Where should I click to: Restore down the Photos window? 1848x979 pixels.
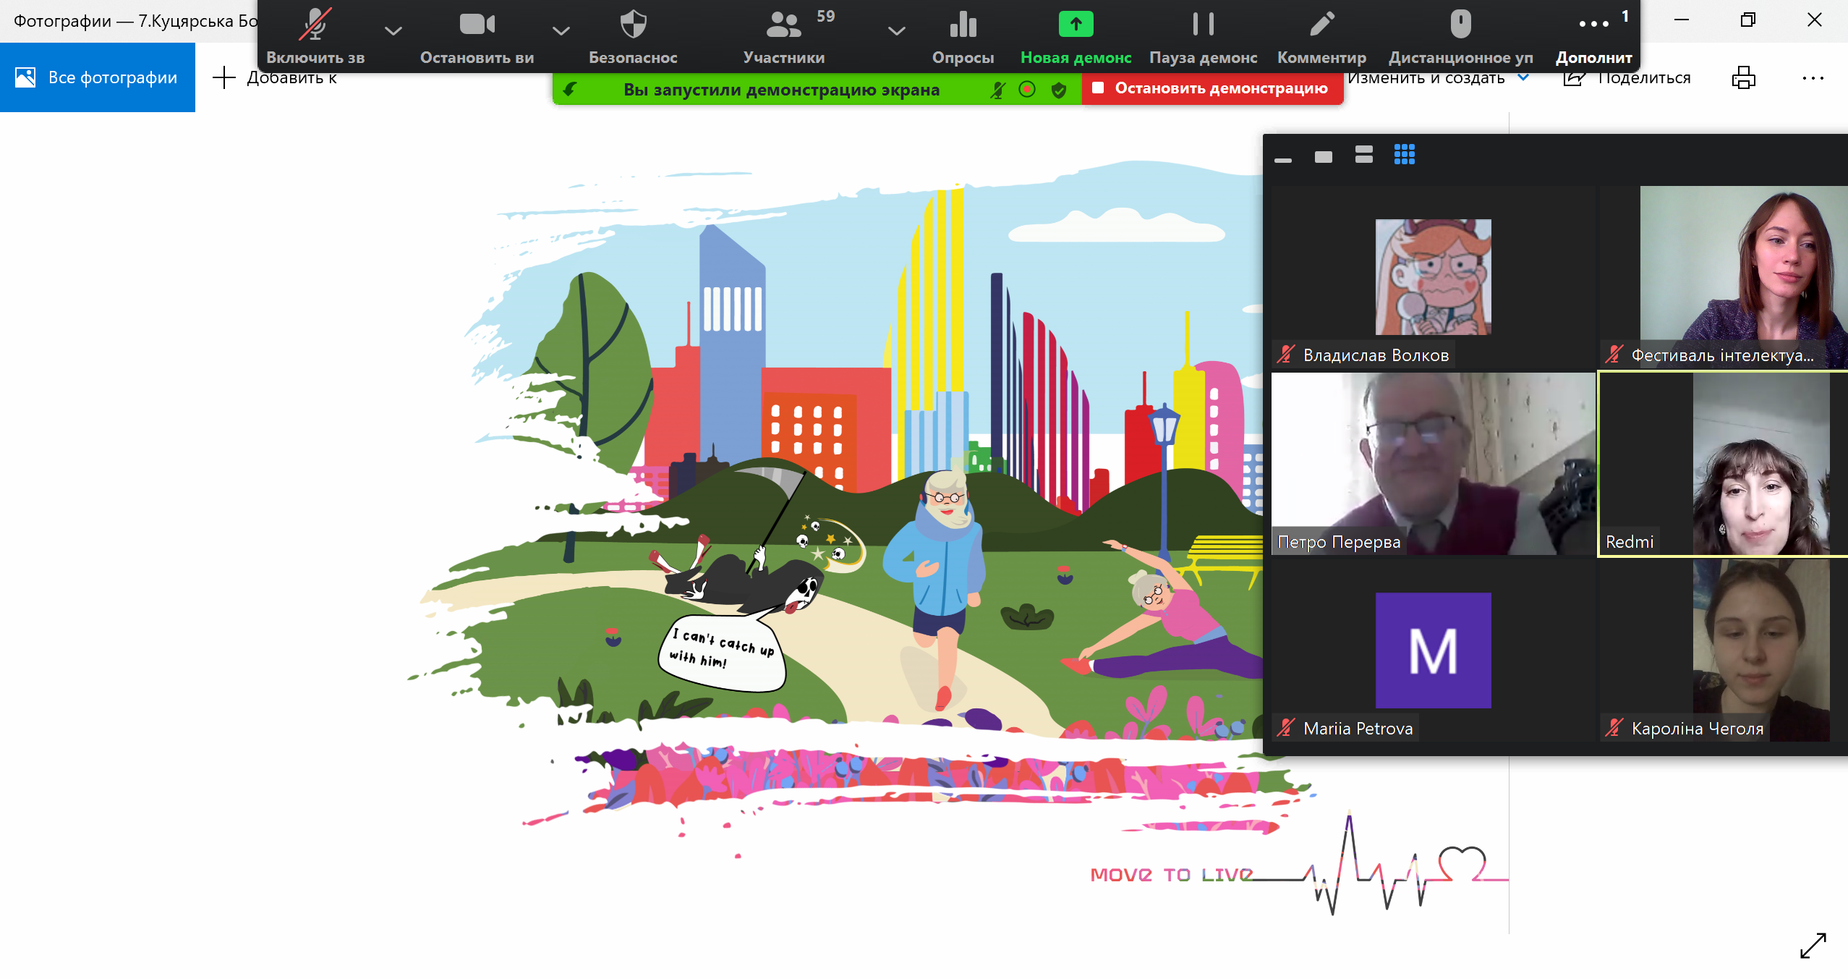point(1747,20)
